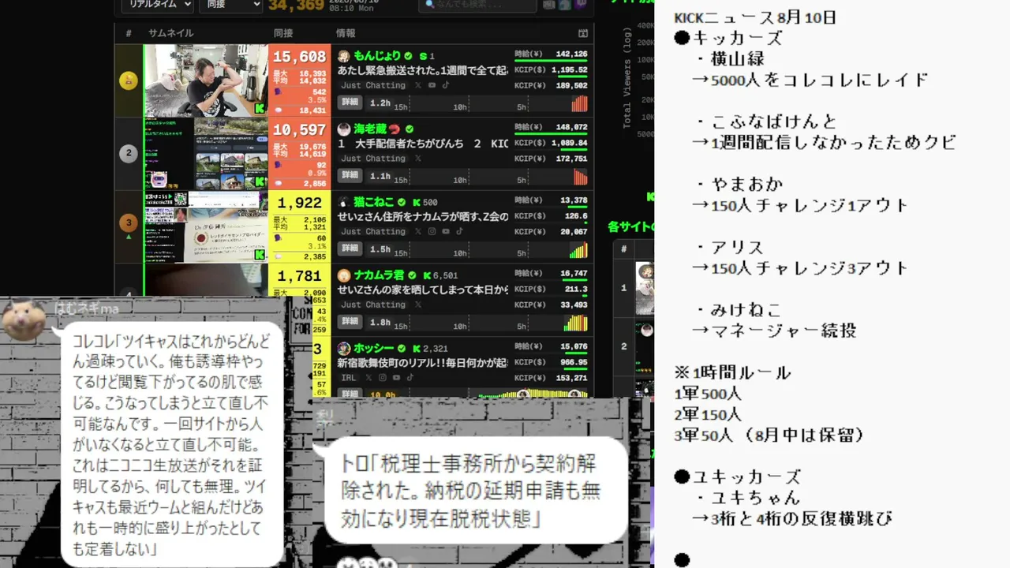Open the TikTok icon in 猫こねこ's row

click(x=460, y=231)
